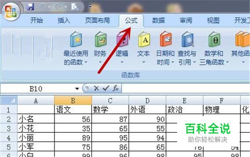Click the print preview quick access icon
The width and height of the screenshot is (250, 157).
click(x=75, y=7)
